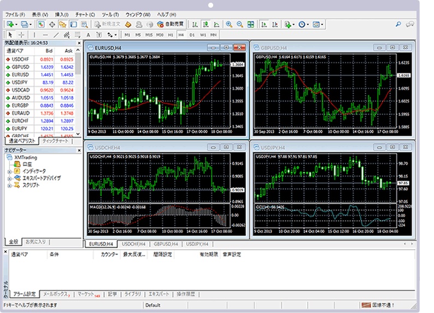
Task: Select the Fibonacci retracement tool
Action: point(78,35)
